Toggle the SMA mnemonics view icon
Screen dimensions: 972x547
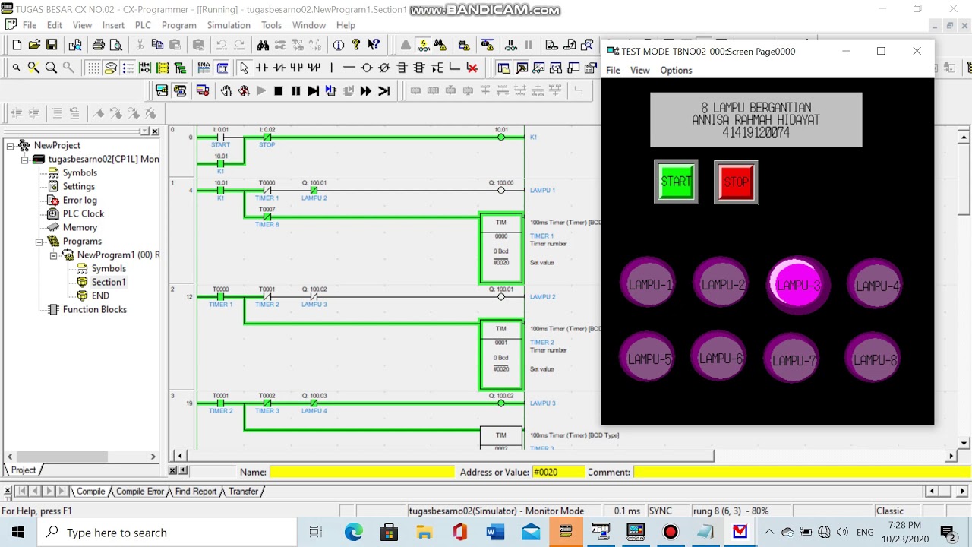pyautogui.click(x=204, y=68)
